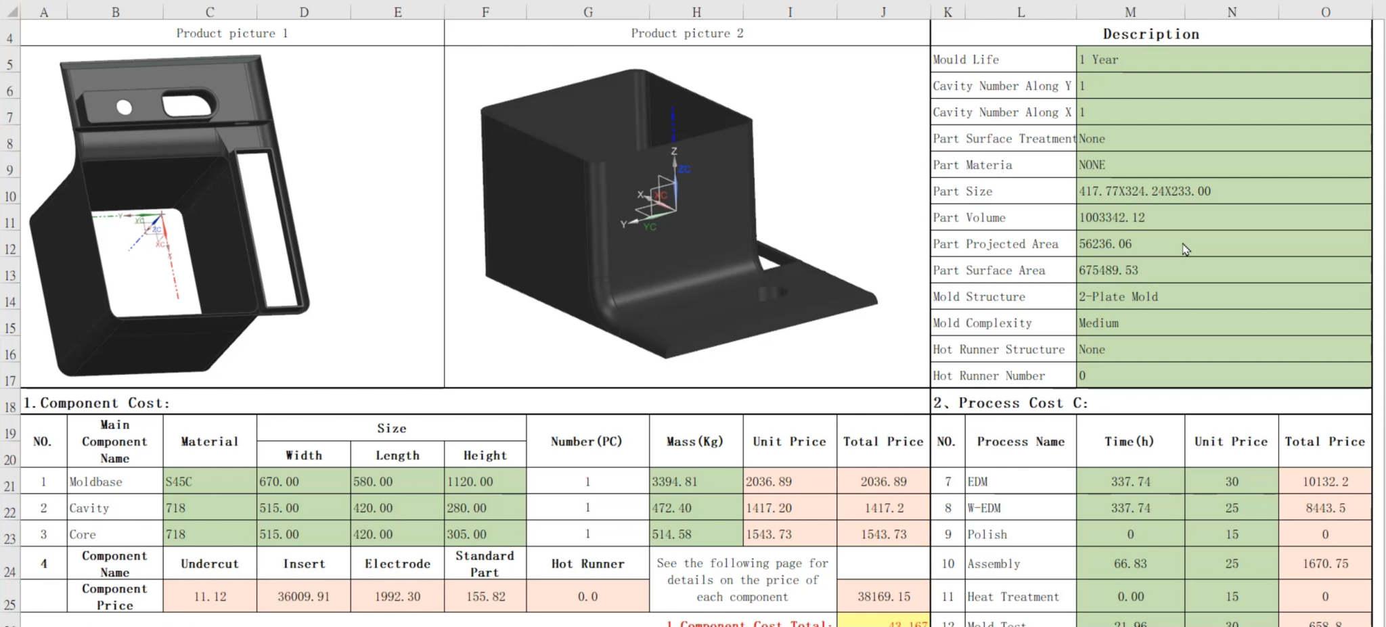Select column header K

click(947, 11)
